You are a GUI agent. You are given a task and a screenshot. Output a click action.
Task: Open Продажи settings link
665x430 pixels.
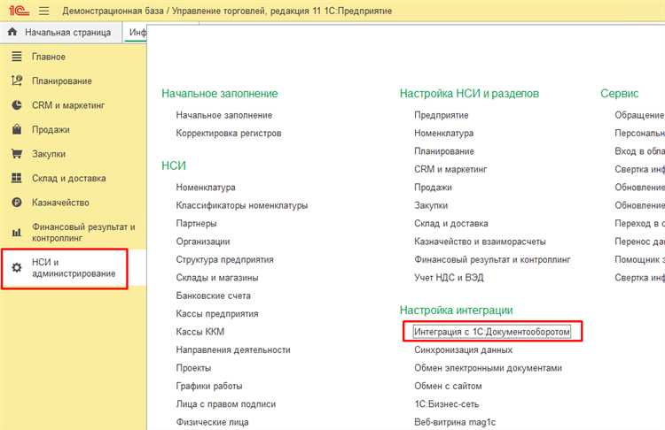tap(433, 187)
